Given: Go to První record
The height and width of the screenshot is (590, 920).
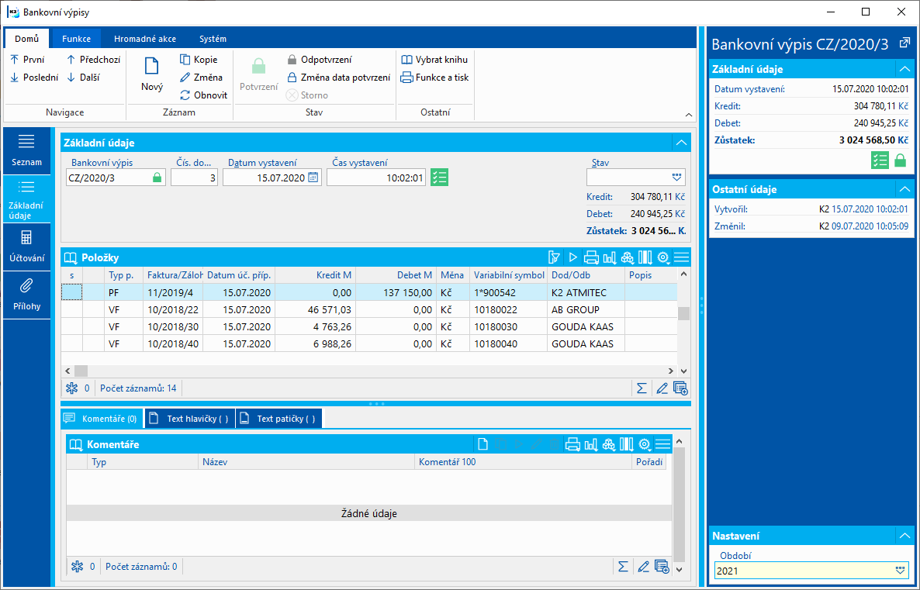Looking at the screenshot, I should (x=27, y=59).
